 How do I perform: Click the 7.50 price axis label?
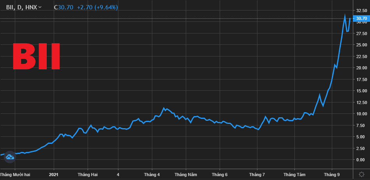[361, 125]
